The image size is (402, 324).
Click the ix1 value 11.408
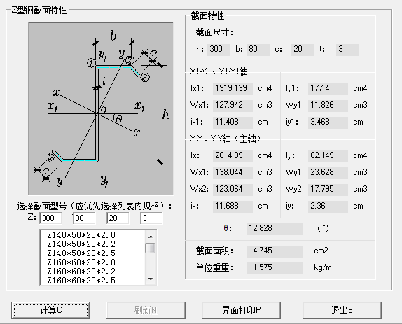233,122
